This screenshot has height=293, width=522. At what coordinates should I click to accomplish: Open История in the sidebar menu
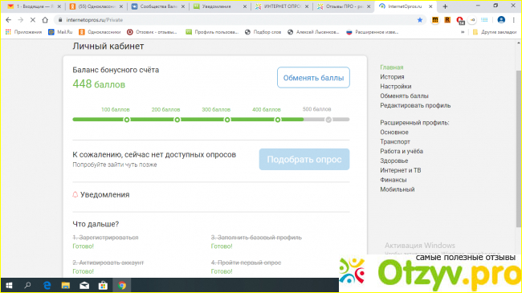392,77
